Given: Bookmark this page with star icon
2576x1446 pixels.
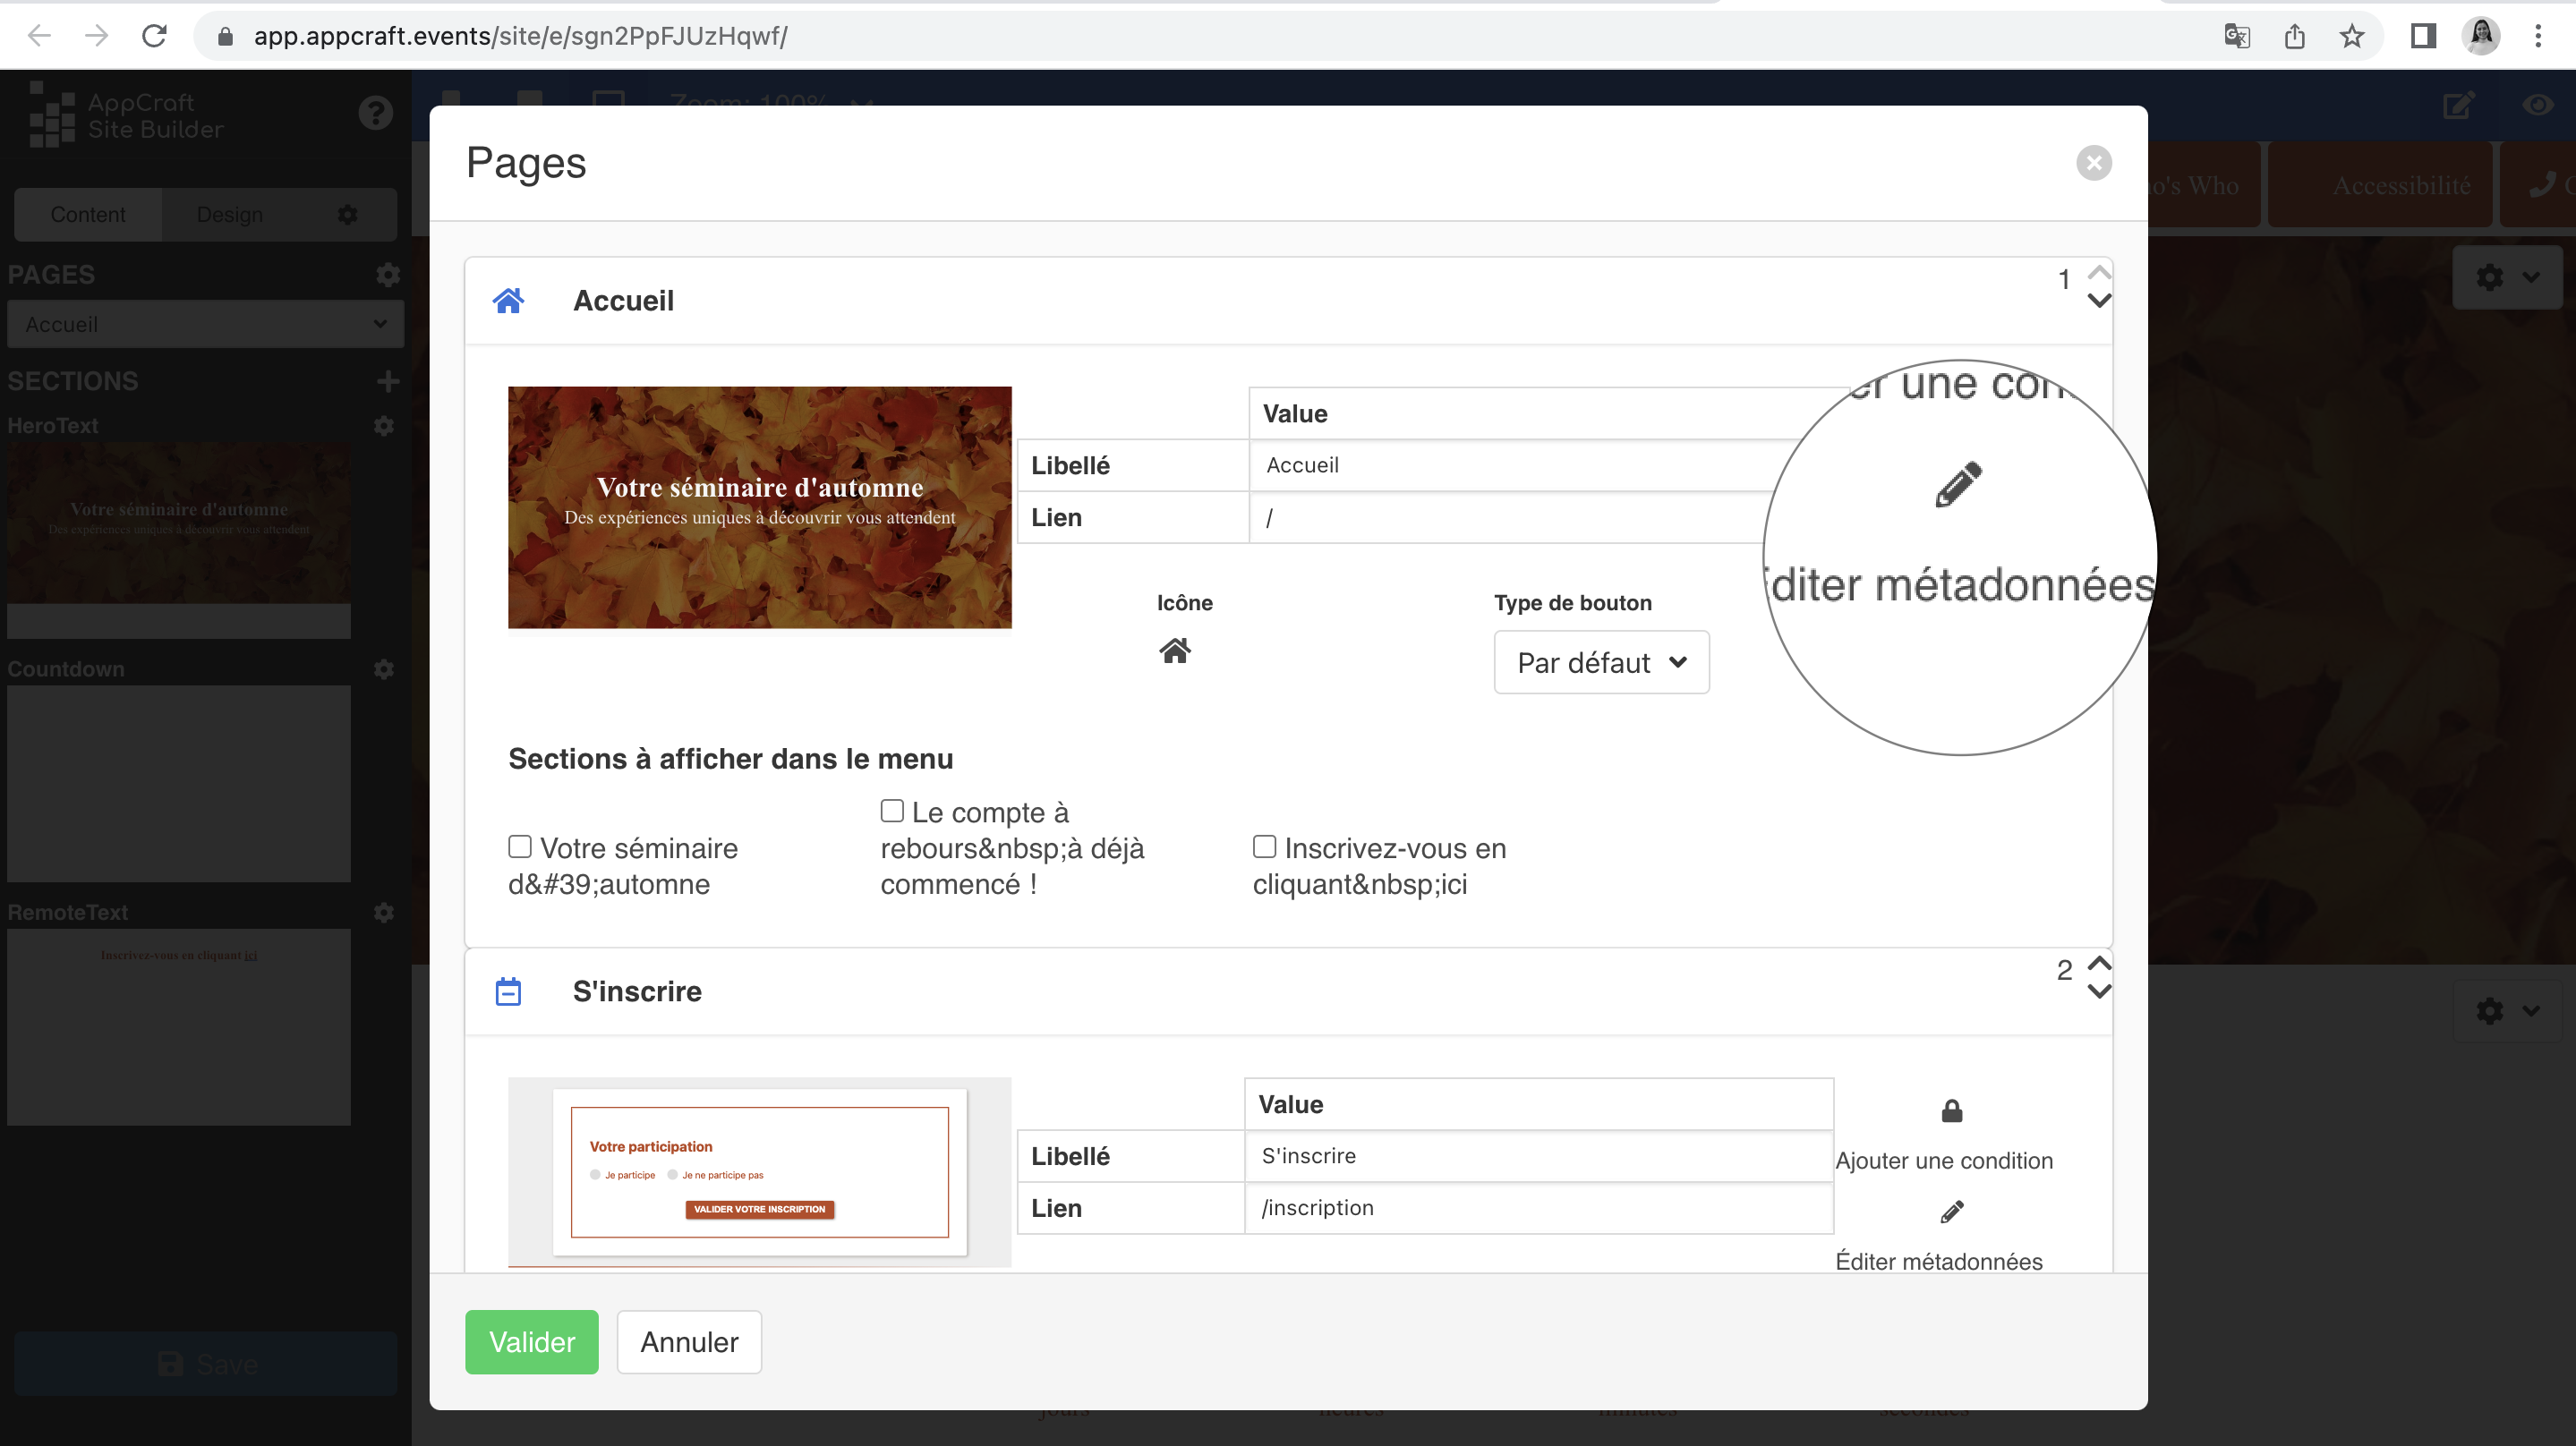Looking at the screenshot, I should click(x=2351, y=37).
